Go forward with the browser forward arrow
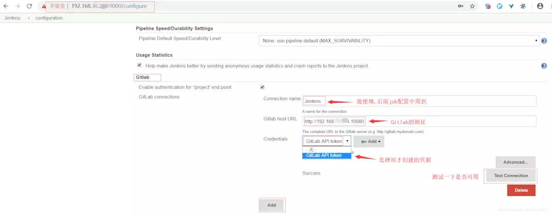 coord(18,6)
